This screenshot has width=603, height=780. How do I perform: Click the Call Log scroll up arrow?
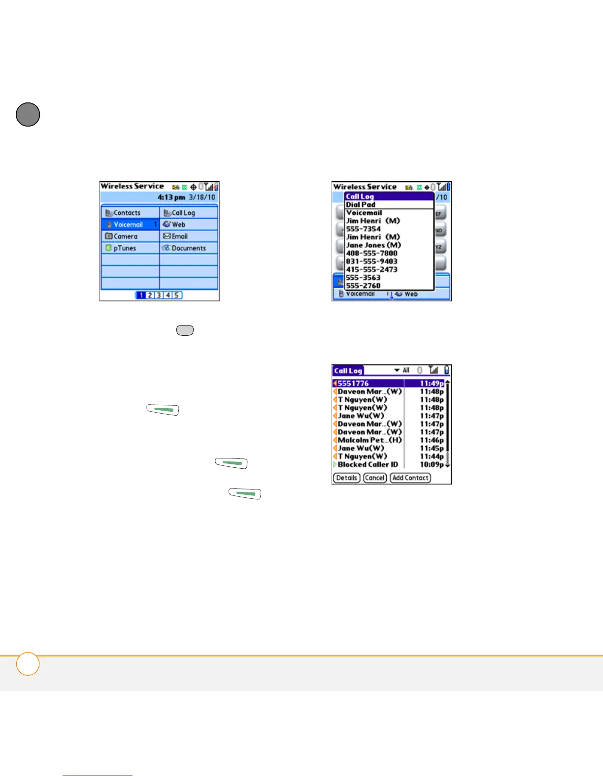pyautogui.click(x=447, y=382)
